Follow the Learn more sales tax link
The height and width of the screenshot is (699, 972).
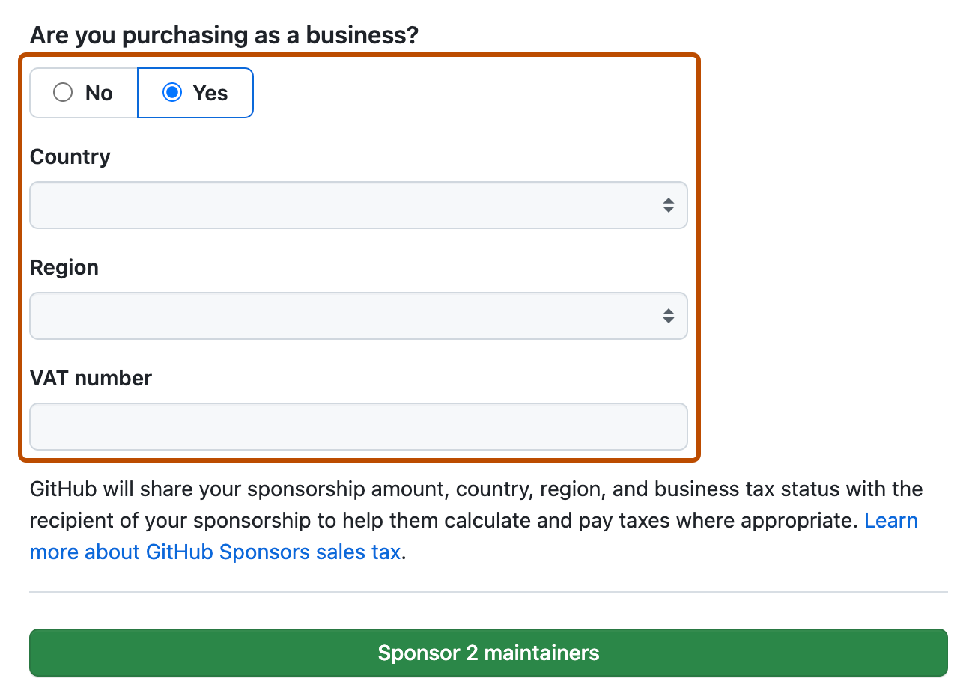pos(891,520)
